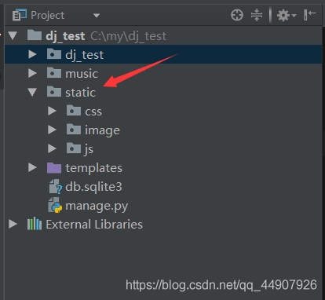Select the music folder

82,74
